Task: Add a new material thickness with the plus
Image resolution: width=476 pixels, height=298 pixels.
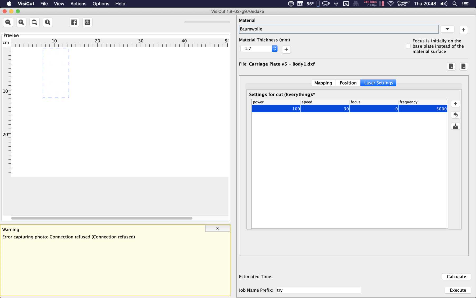Action: (x=286, y=49)
